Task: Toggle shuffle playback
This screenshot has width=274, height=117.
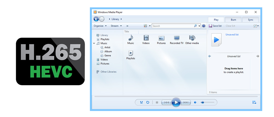Action: click(x=141, y=102)
